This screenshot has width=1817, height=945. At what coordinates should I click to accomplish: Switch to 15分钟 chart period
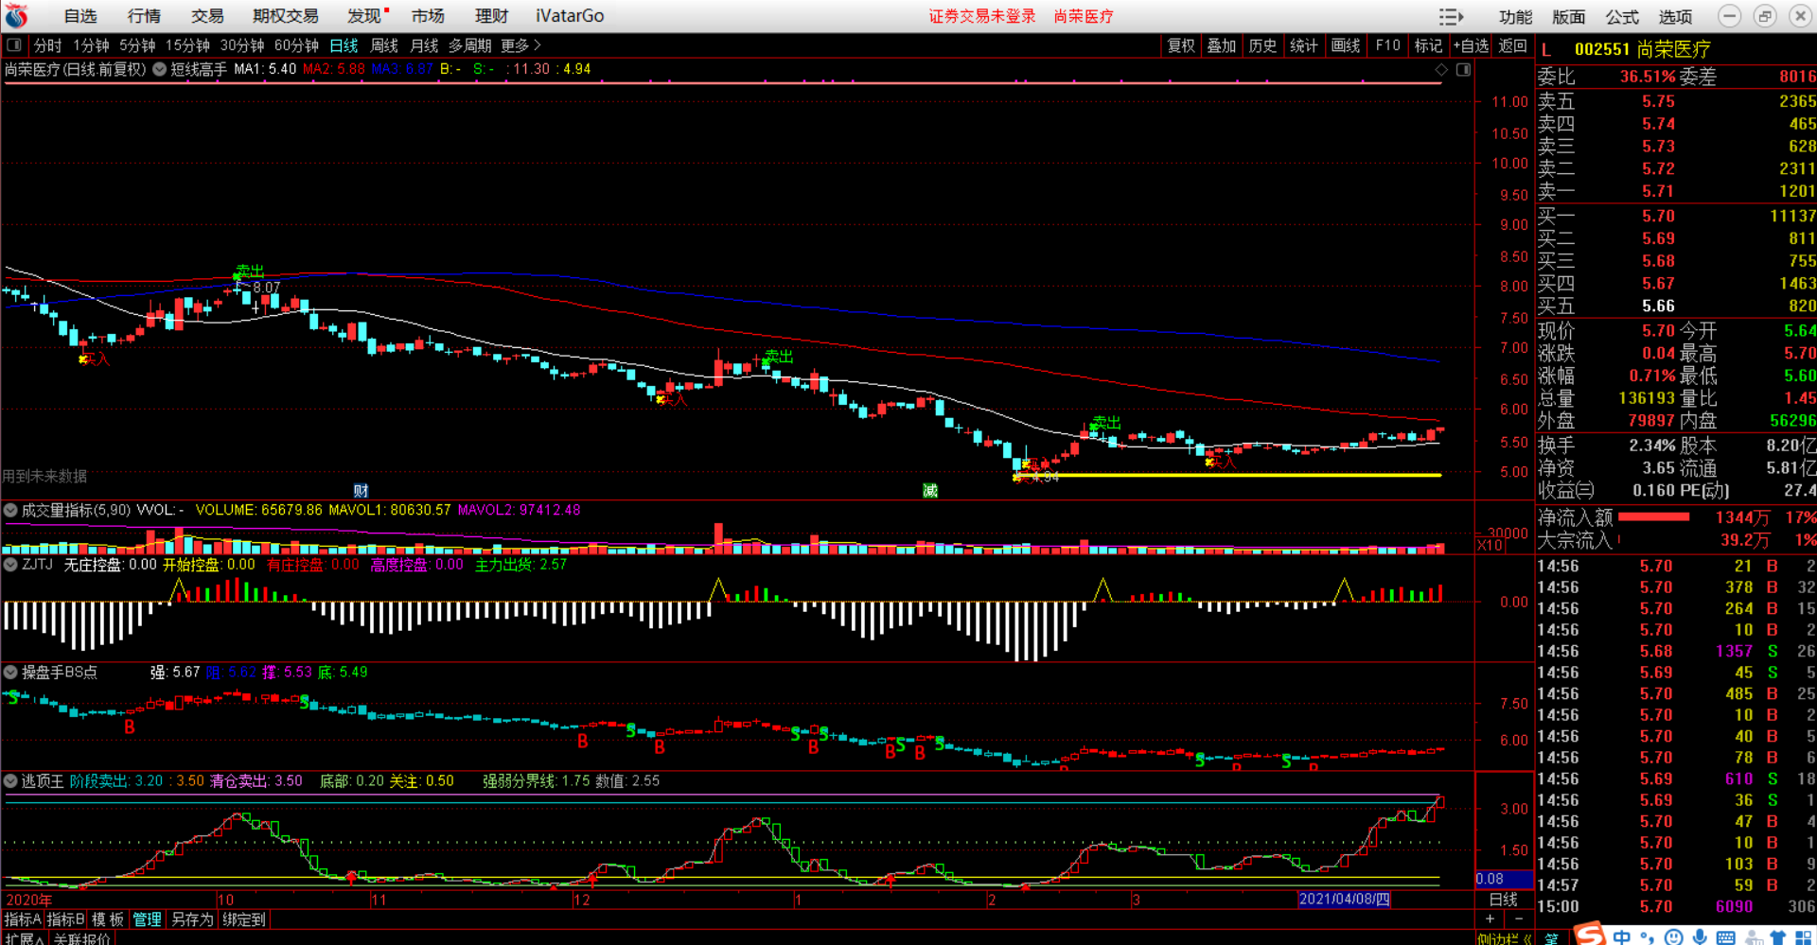pyautogui.click(x=187, y=45)
